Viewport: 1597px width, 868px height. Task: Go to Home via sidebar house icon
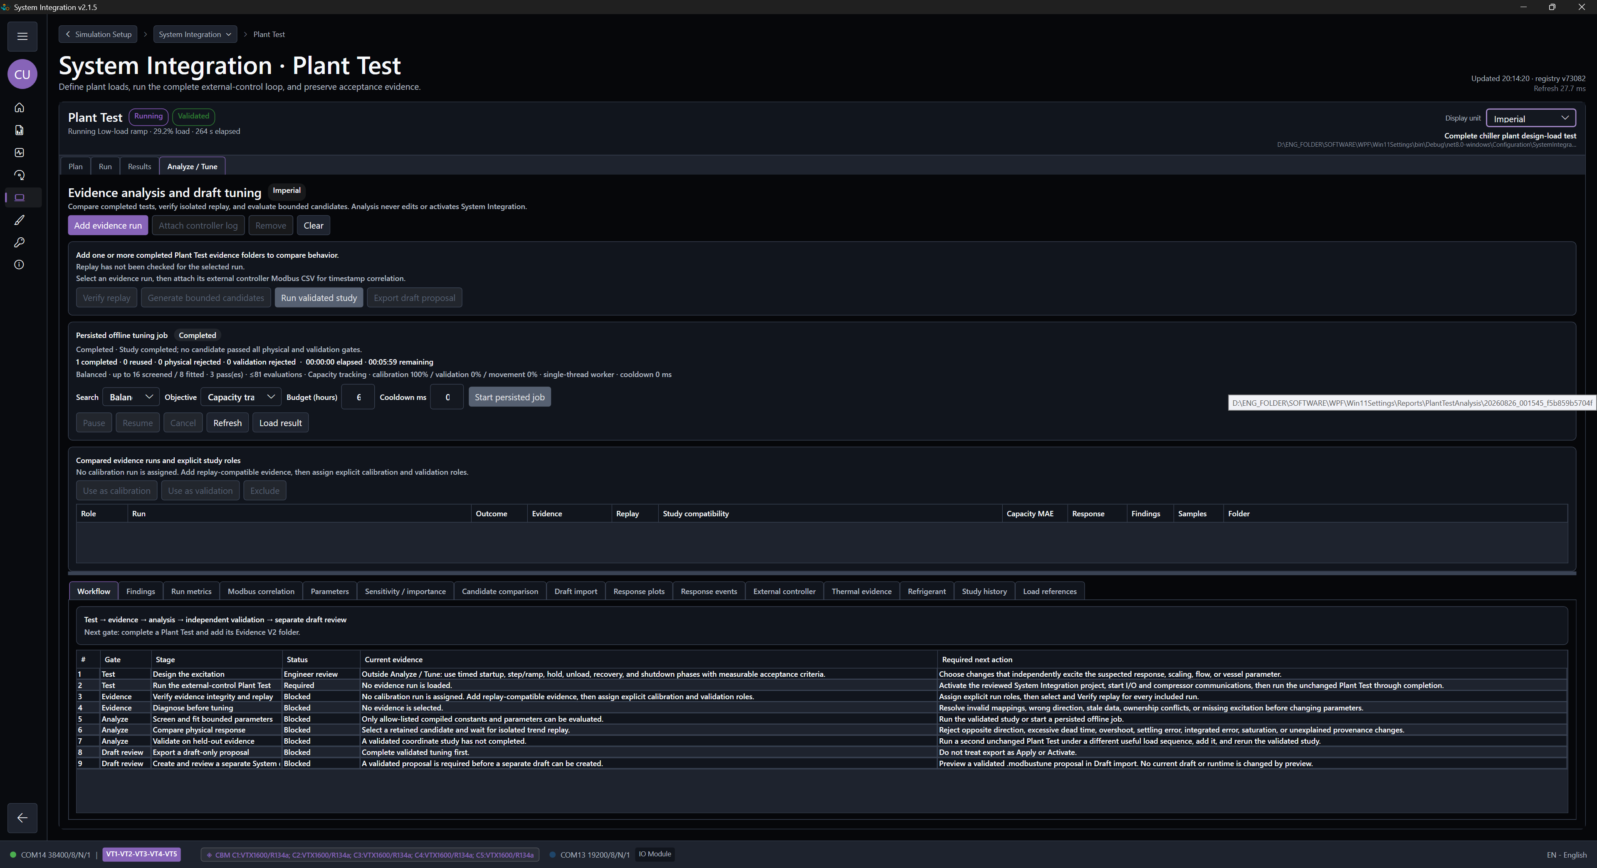pos(19,108)
